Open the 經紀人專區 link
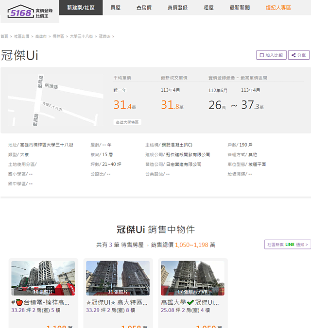 coord(278,8)
